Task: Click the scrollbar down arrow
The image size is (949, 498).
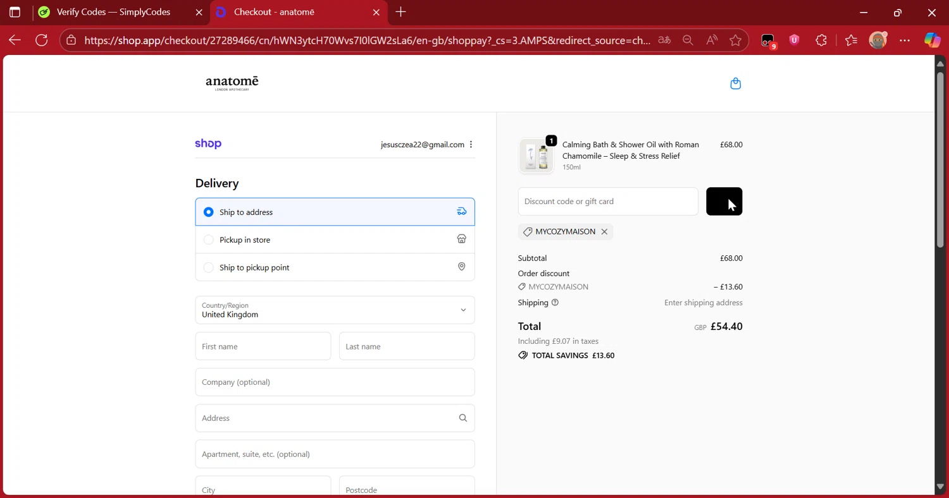Action: 940,487
